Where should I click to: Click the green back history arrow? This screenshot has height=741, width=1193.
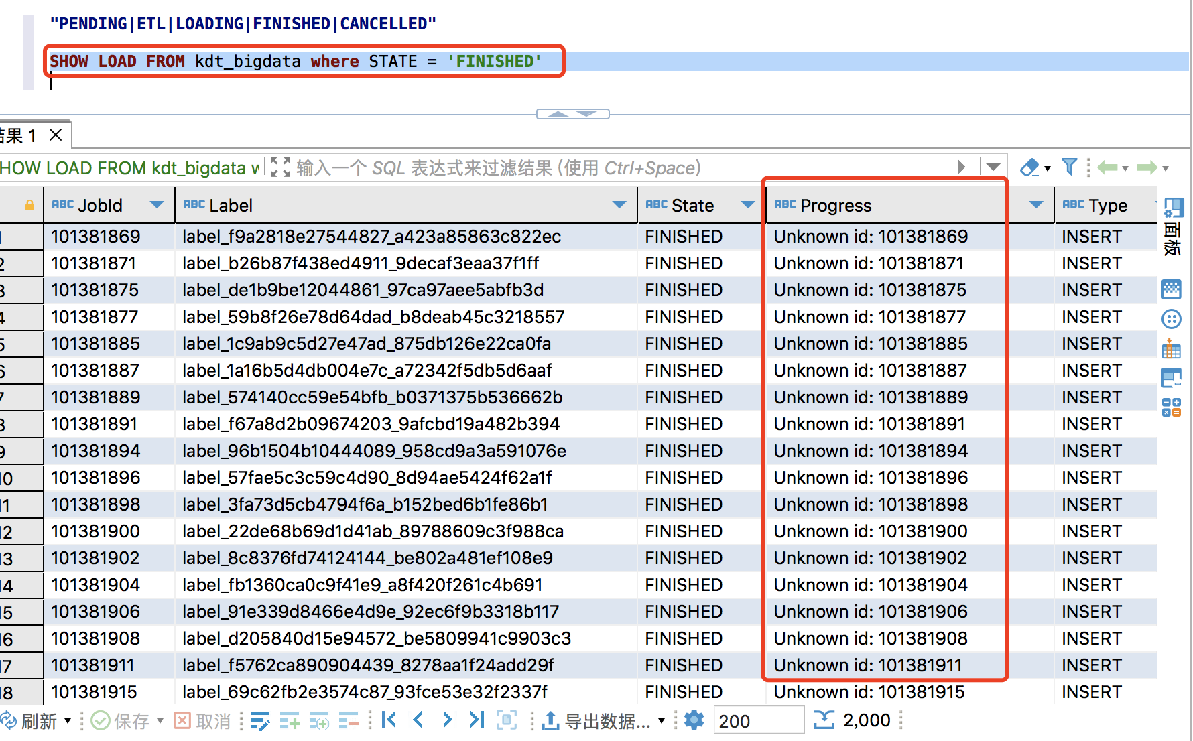click(x=1108, y=167)
